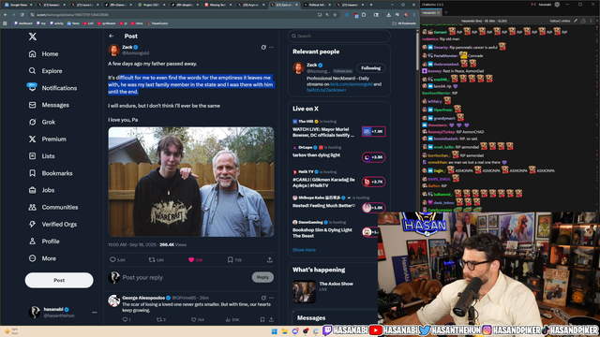Open Zack's profile avatar on the post

(x=114, y=50)
